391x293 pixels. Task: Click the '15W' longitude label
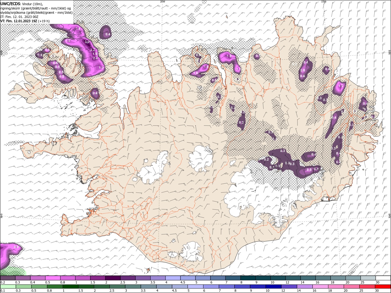pos(323,2)
